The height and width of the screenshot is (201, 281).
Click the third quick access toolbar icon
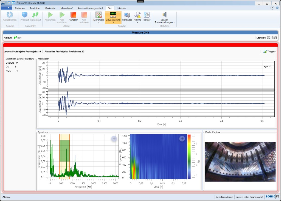[x=13, y=3]
